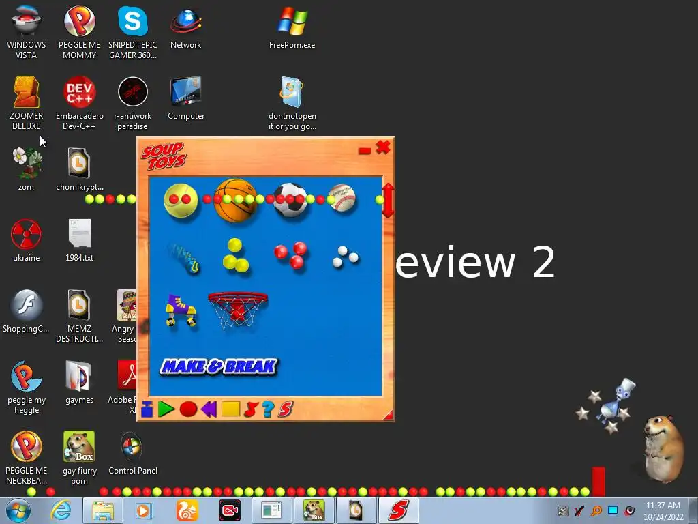
Task: Open peggle my heggle shortcut
Action: coord(27,388)
